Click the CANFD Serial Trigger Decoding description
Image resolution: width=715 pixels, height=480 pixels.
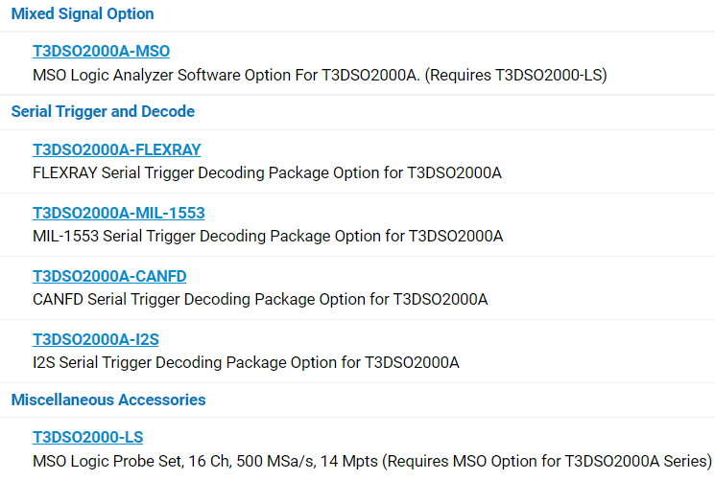192,300
